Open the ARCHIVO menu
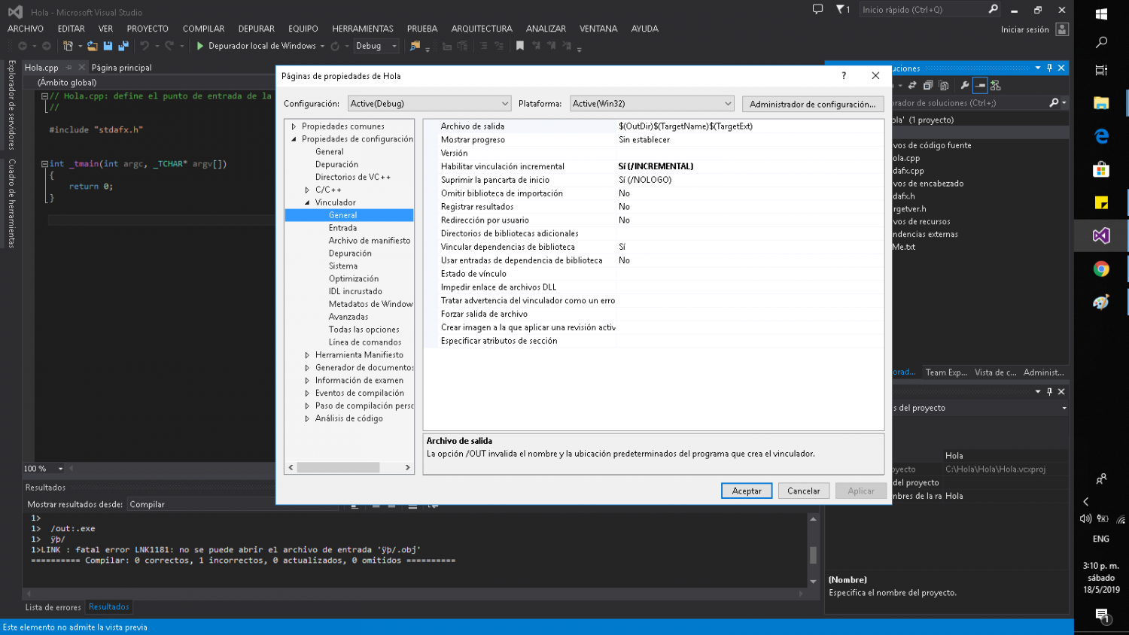 26,29
